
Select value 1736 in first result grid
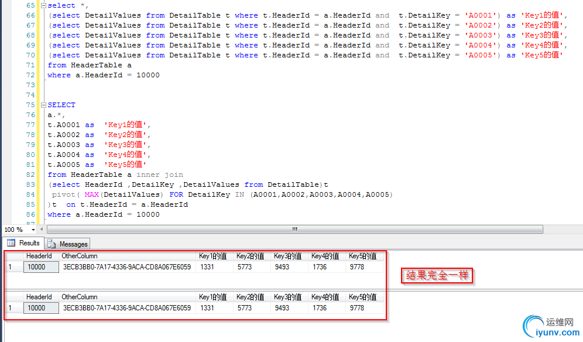pyautogui.click(x=327, y=267)
